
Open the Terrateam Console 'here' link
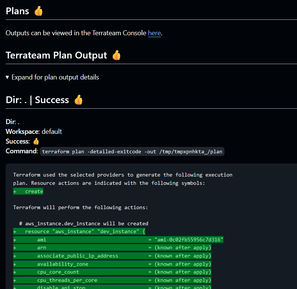pyautogui.click(x=154, y=33)
